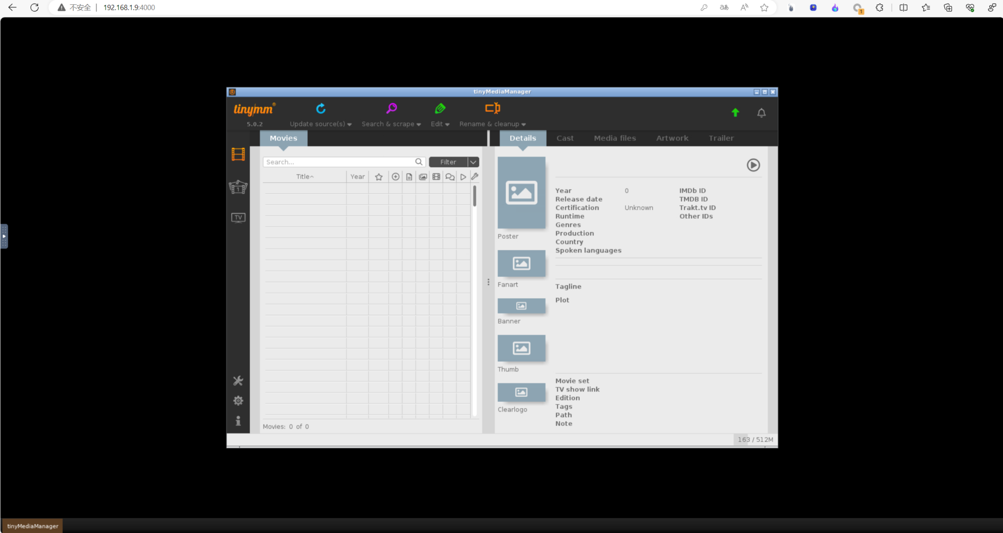Switch to the Media files tab

(x=615, y=139)
